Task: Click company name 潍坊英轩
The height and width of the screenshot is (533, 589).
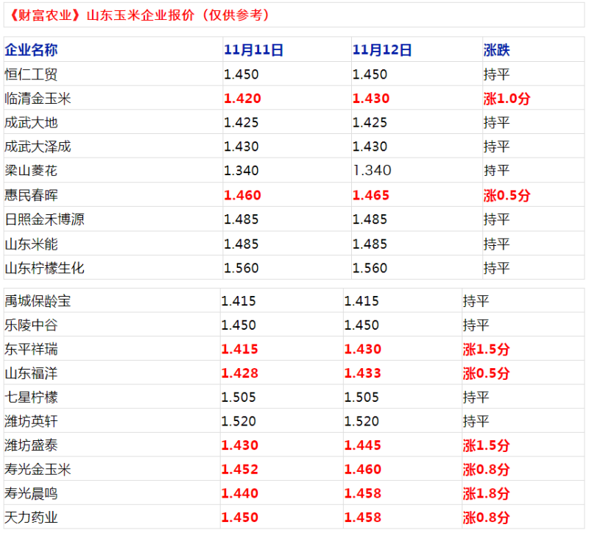Action: (x=31, y=421)
